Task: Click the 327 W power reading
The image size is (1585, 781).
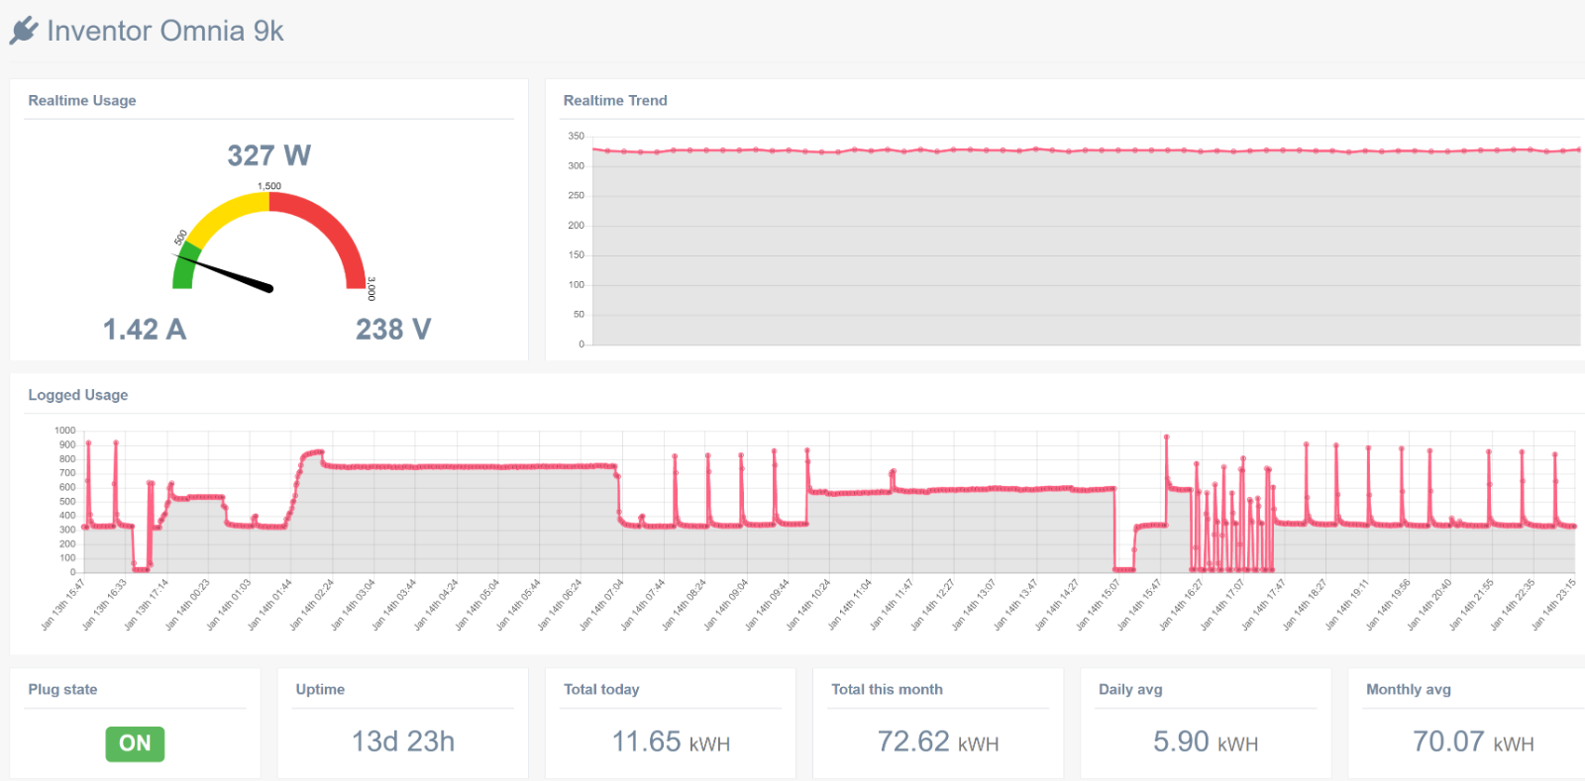Action: pos(269,155)
